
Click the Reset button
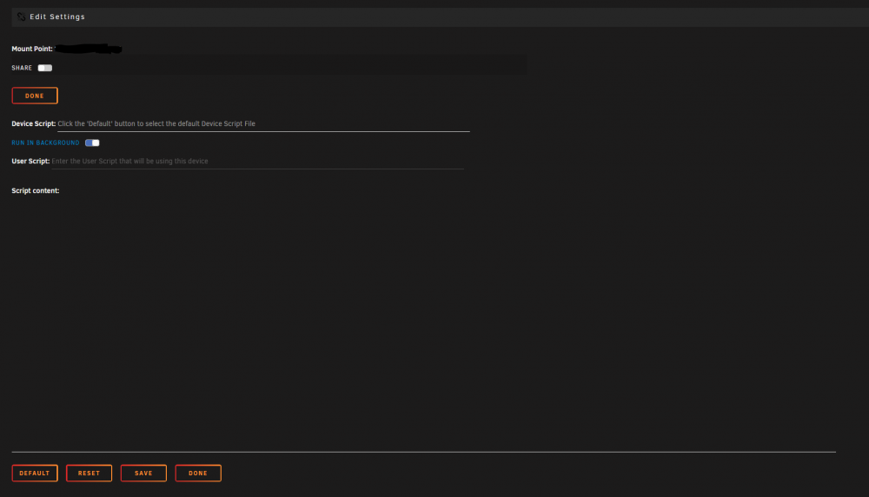[x=89, y=474]
